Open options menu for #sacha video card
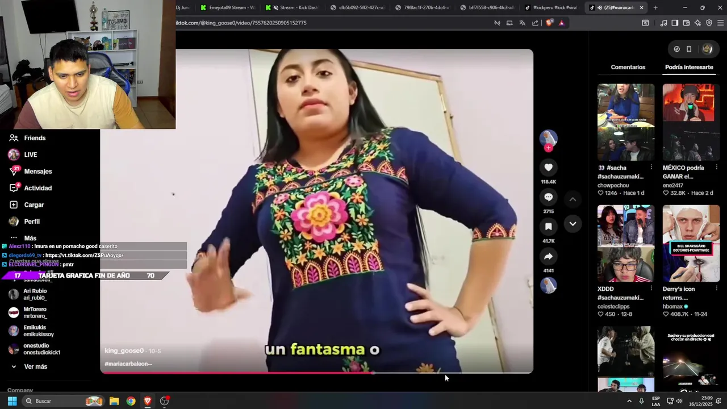 pyautogui.click(x=651, y=168)
